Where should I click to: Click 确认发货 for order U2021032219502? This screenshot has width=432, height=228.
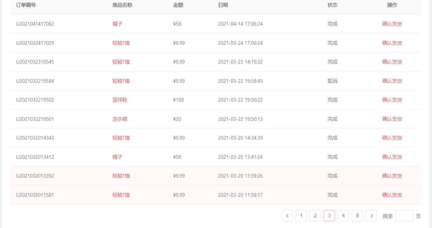[392, 100]
